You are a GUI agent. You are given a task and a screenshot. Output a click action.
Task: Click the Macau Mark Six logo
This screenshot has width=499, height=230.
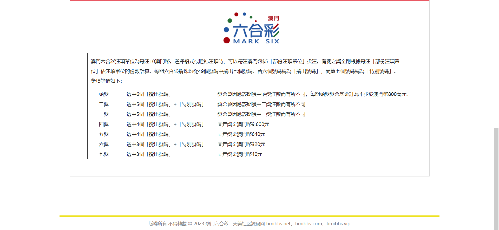tap(251, 28)
